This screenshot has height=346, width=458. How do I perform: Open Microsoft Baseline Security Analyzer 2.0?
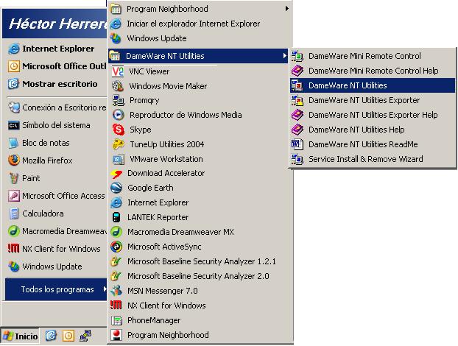click(x=200, y=276)
